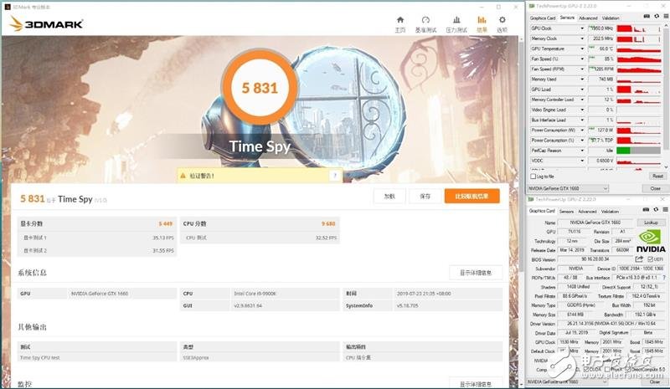
Task: Switch to Validation tab in the upper GPU-Z window
Action: 611,18
